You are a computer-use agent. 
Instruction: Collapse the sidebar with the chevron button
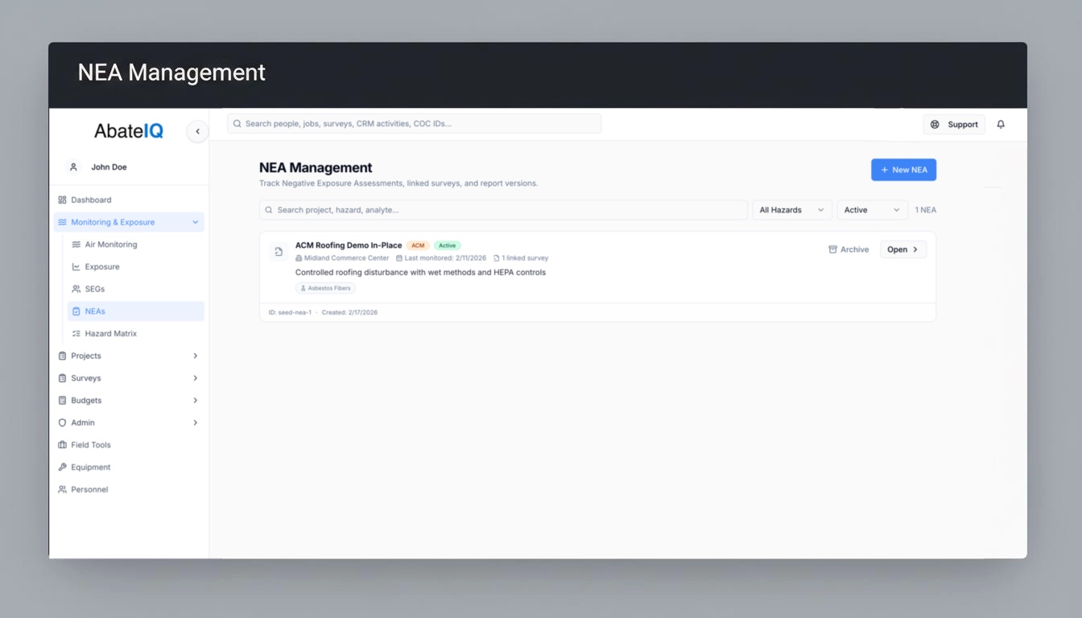tap(197, 131)
